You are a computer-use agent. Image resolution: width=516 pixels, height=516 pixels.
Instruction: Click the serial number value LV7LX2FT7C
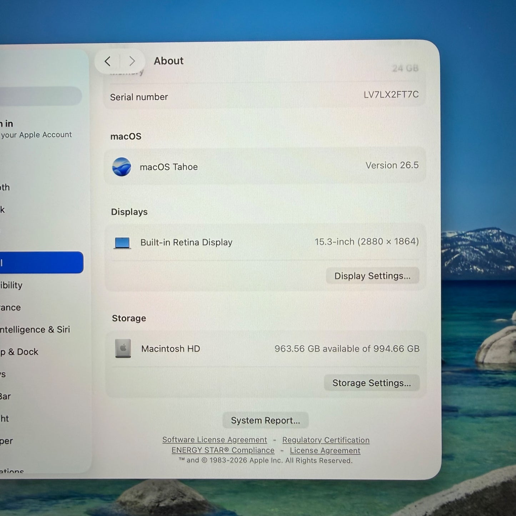tap(391, 95)
